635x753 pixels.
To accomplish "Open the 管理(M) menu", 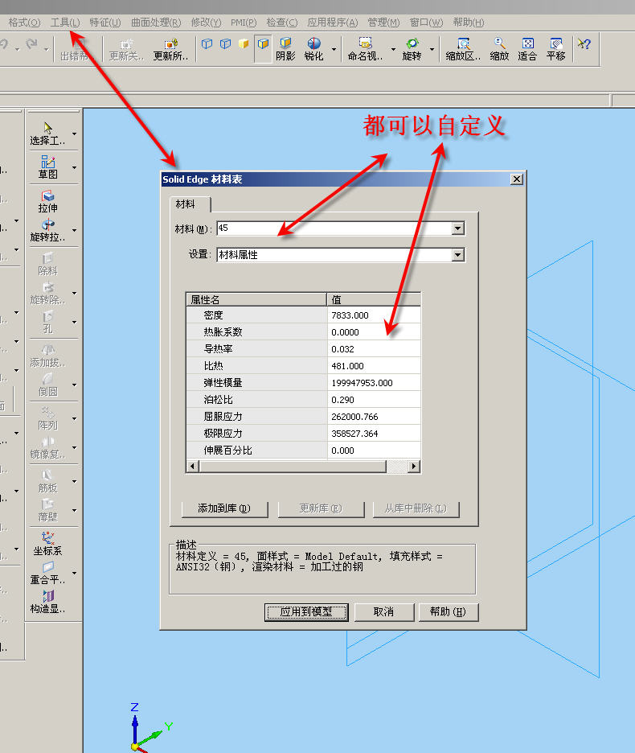I will pyautogui.click(x=383, y=23).
